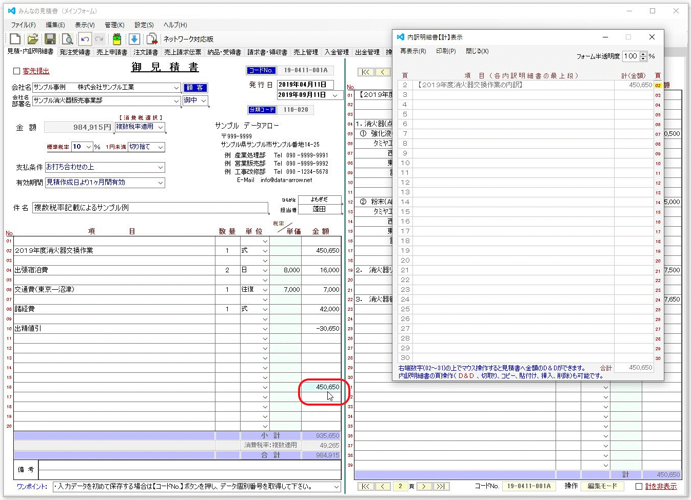This screenshot has height=500, width=691.
Task: Open unit dropdown for 出張宿泊費 row
Action: (x=265, y=270)
